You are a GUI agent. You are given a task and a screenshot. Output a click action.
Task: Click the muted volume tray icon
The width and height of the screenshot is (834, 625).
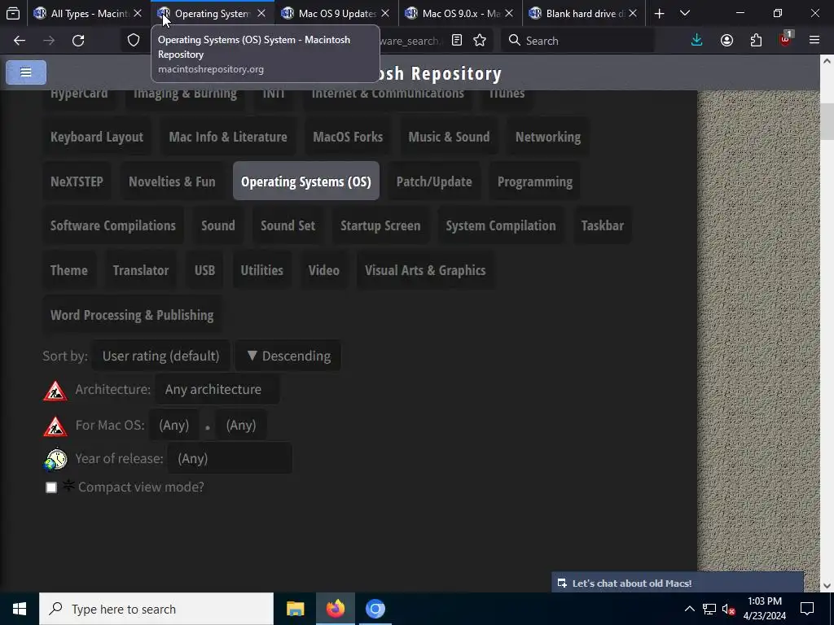coord(729,610)
